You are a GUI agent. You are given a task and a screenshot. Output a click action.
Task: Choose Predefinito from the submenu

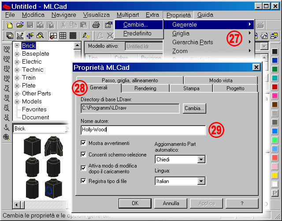point(139,34)
